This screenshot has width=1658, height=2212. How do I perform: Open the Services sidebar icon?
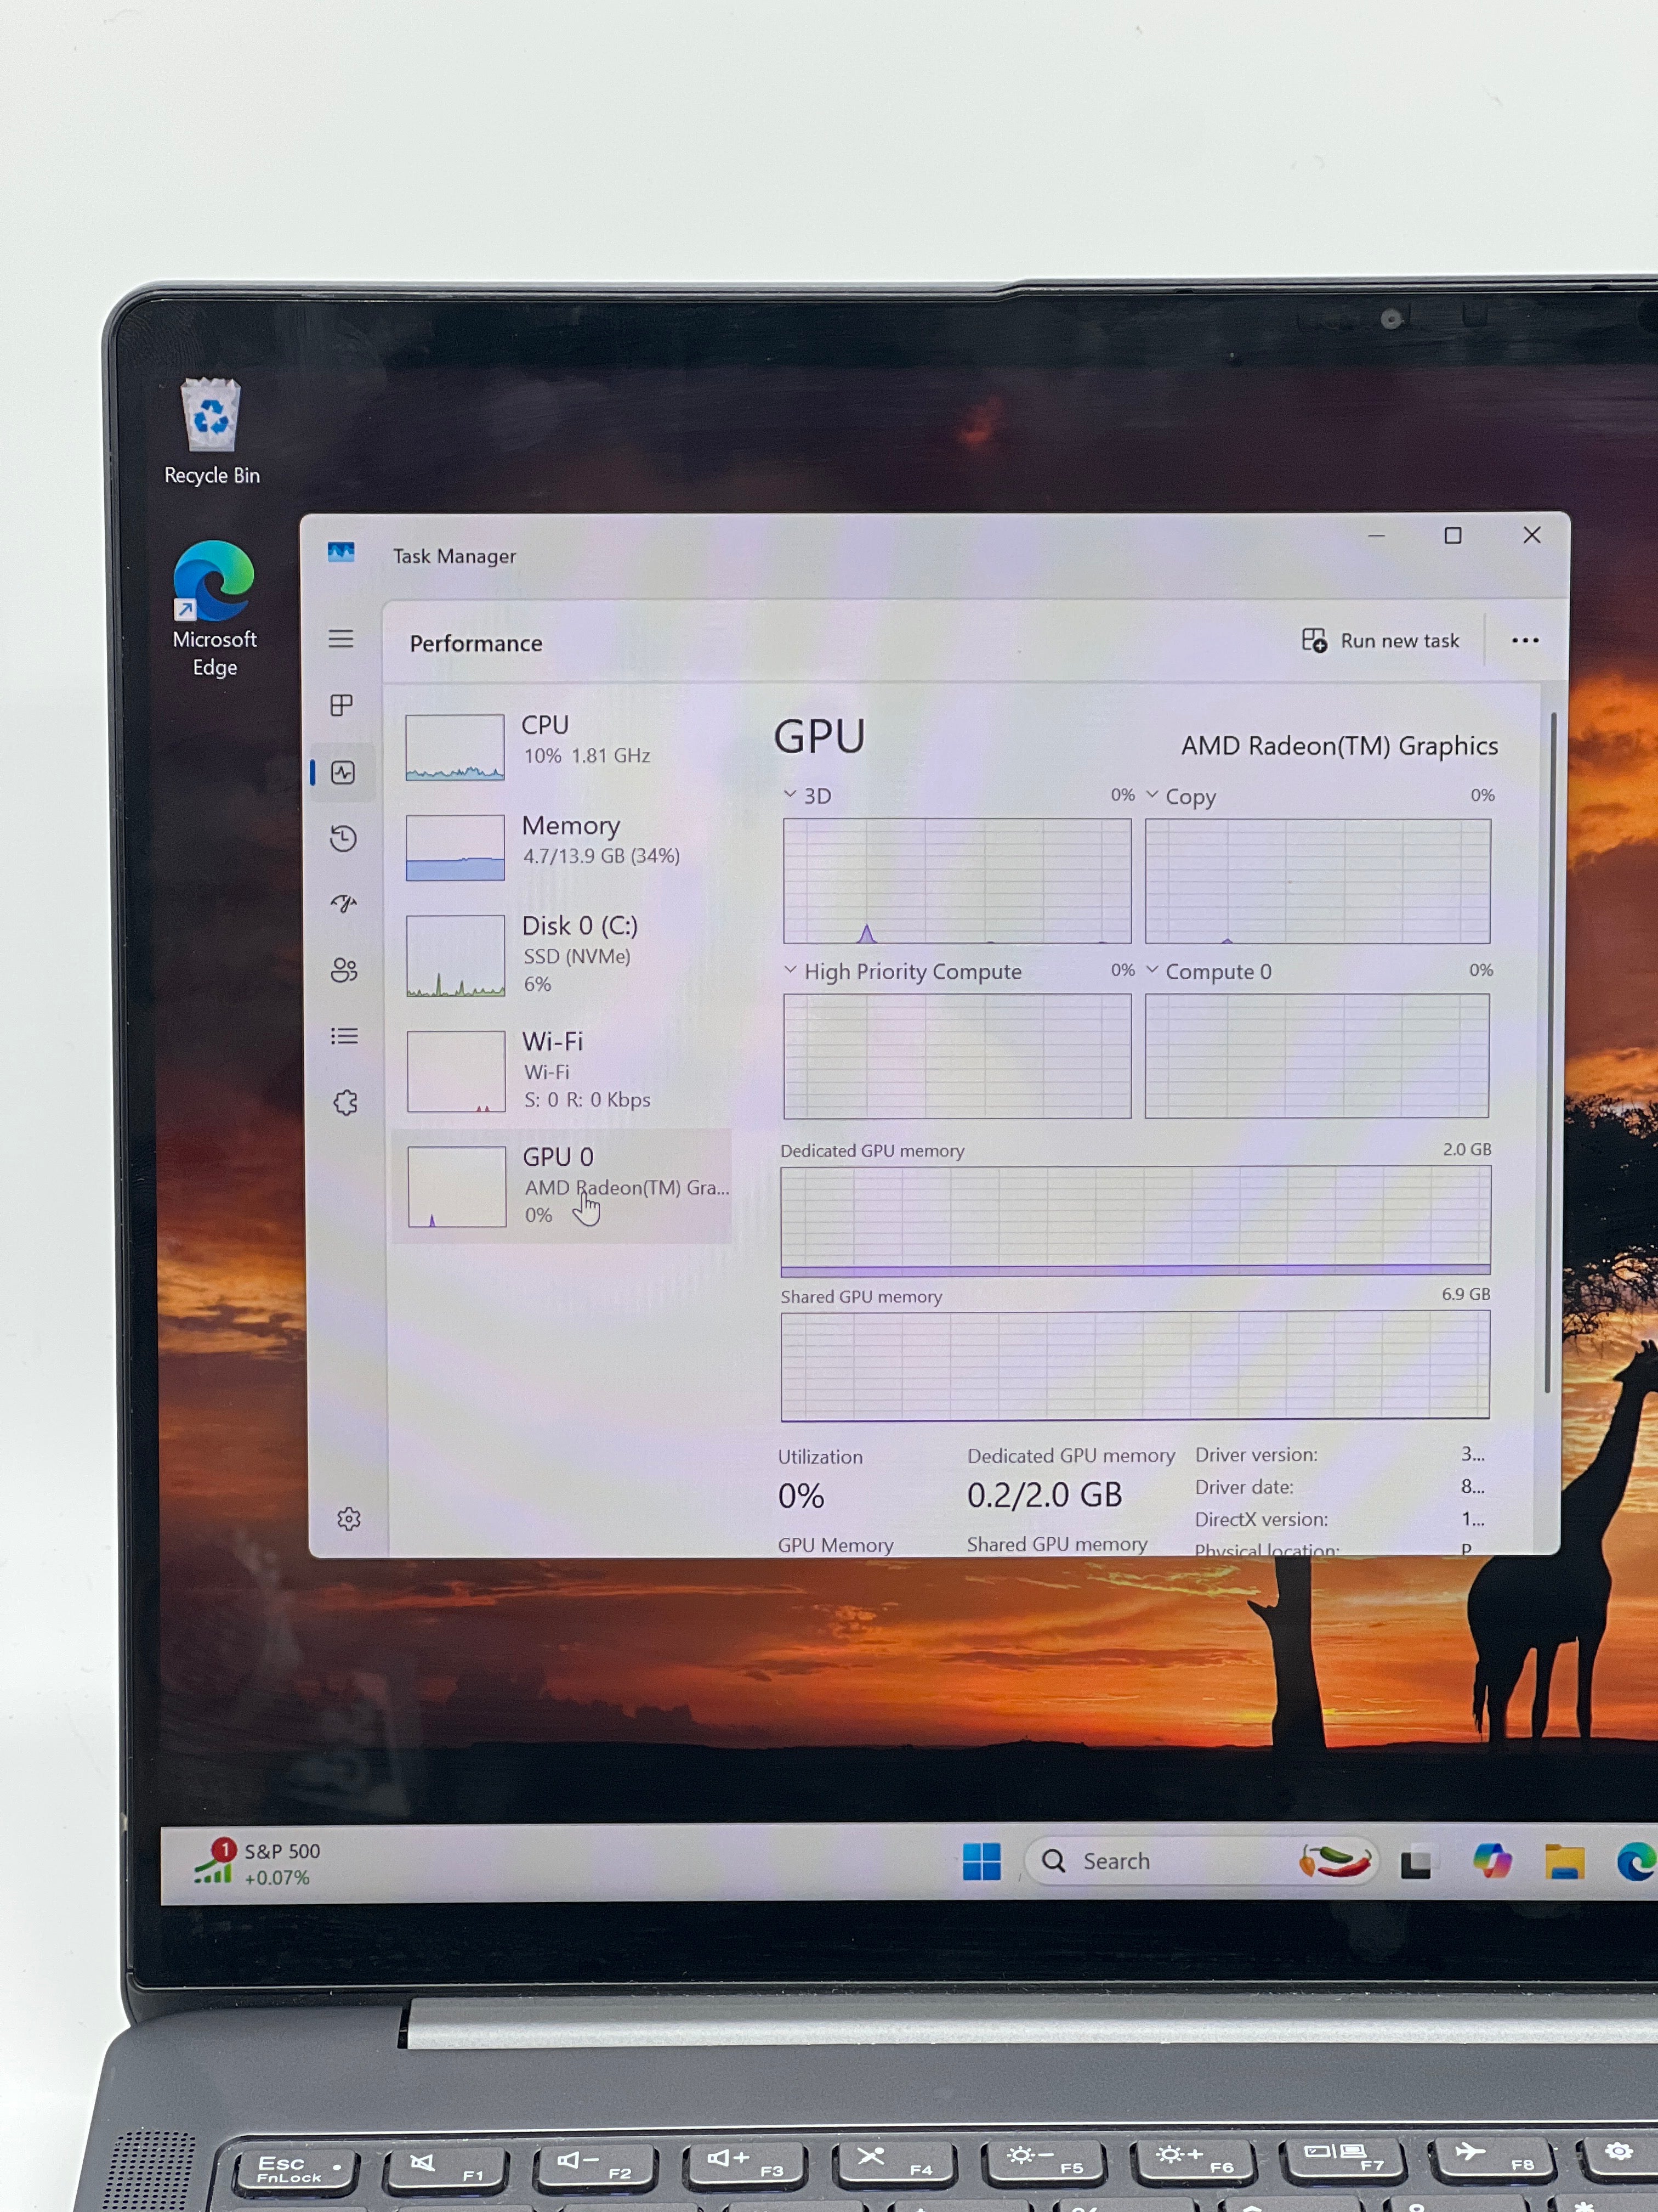pos(346,1103)
